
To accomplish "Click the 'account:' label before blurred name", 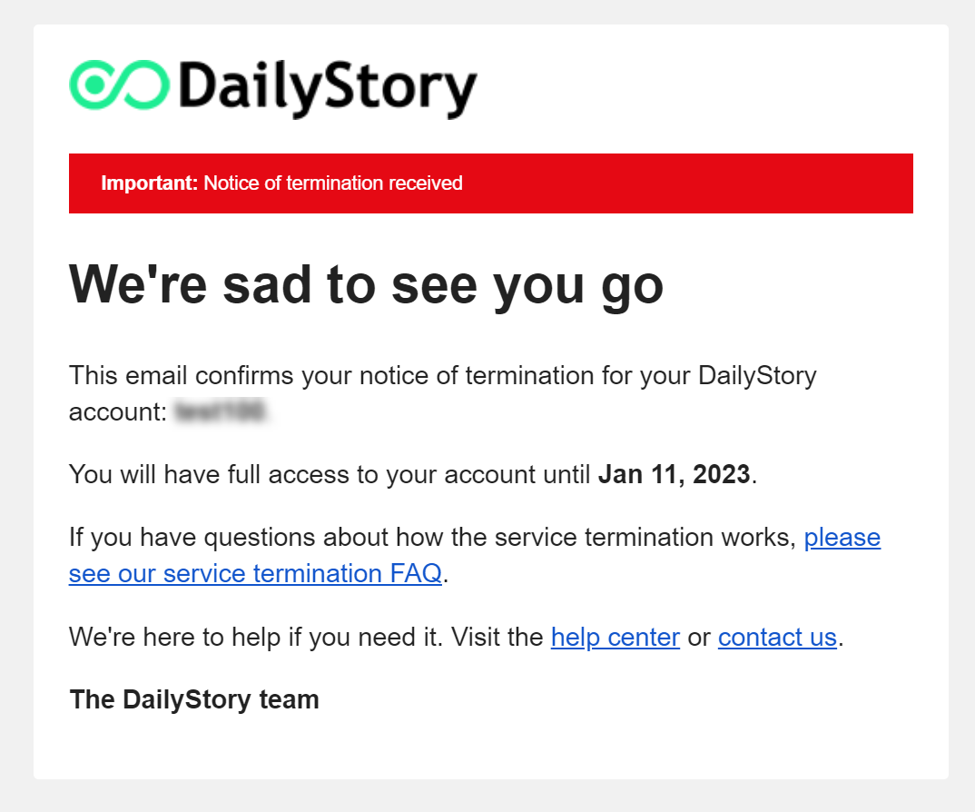I will pos(118,412).
